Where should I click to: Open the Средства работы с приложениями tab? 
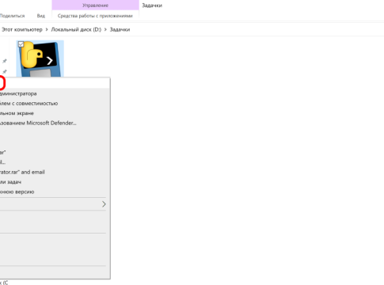(95, 16)
